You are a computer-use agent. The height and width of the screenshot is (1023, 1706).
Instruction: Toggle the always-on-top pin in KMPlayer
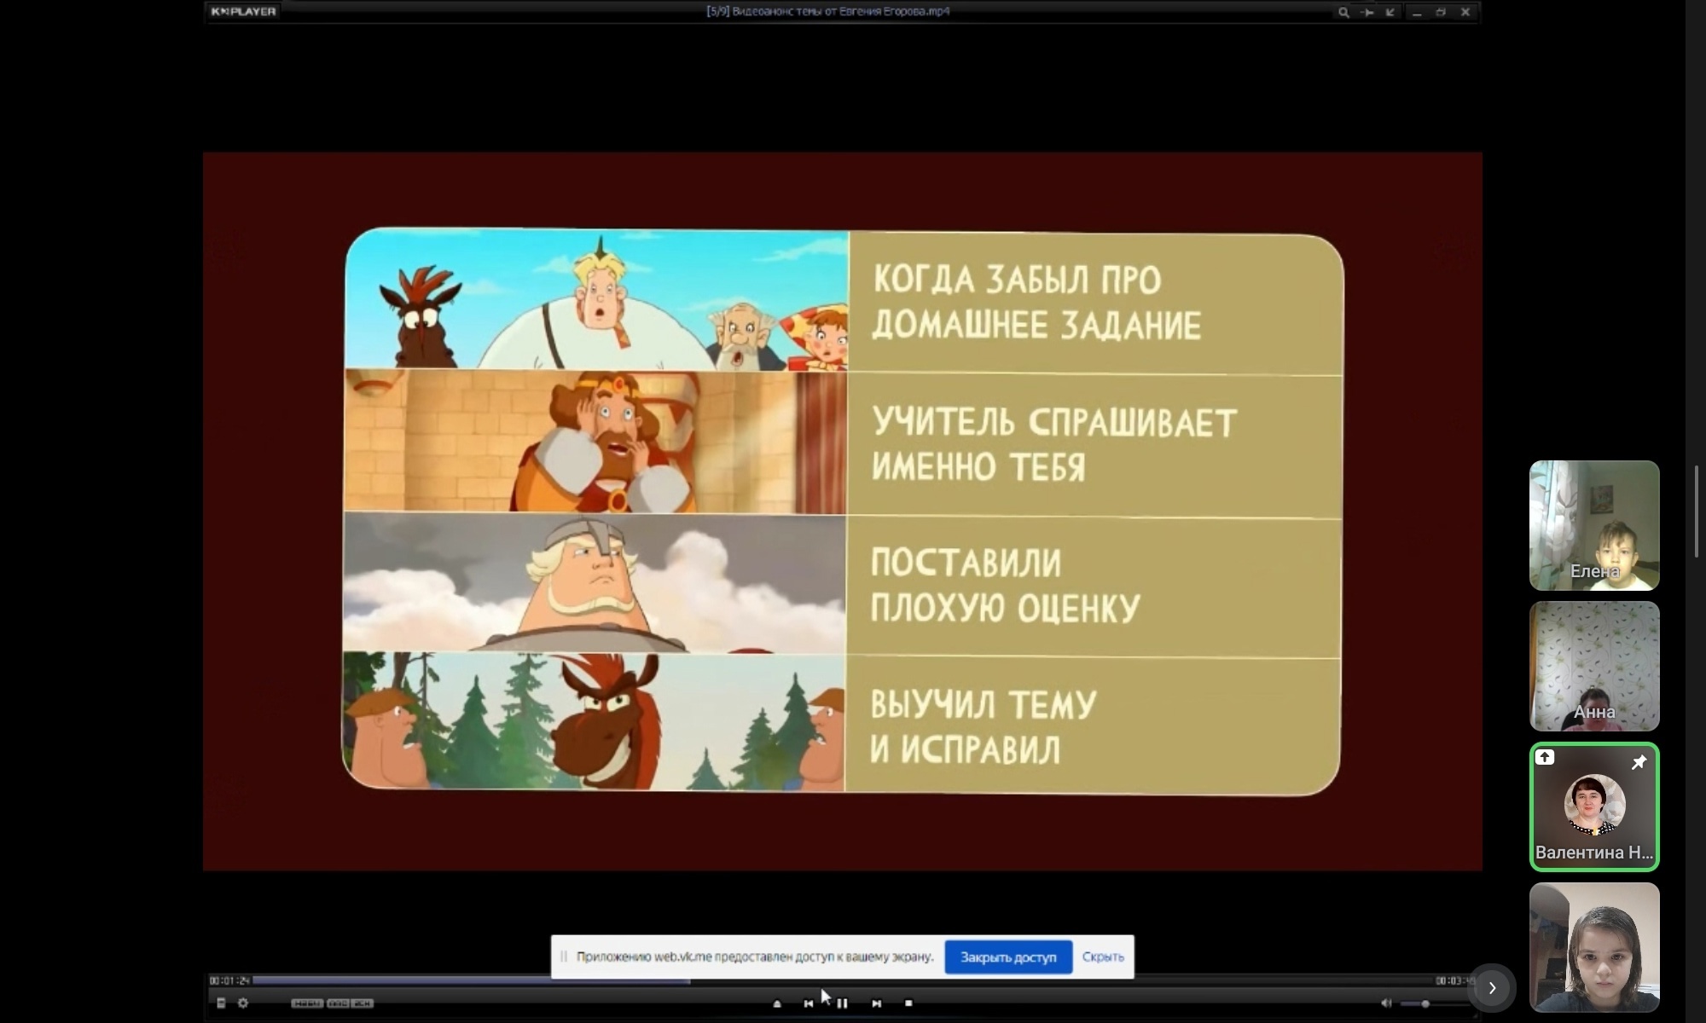pyautogui.click(x=1367, y=12)
